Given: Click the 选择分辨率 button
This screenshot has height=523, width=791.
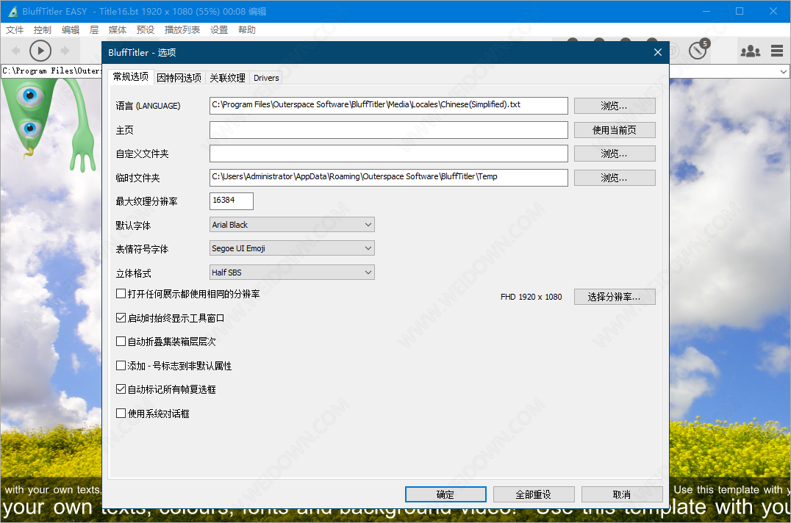Looking at the screenshot, I should tap(615, 297).
